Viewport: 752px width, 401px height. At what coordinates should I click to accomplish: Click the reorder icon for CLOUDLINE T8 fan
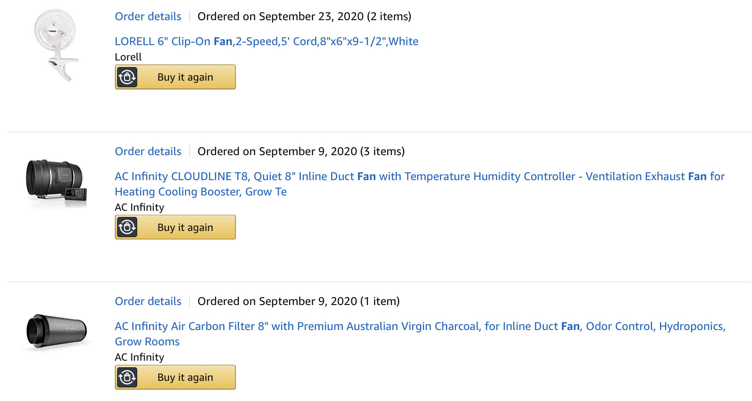(x=127, y=227)
